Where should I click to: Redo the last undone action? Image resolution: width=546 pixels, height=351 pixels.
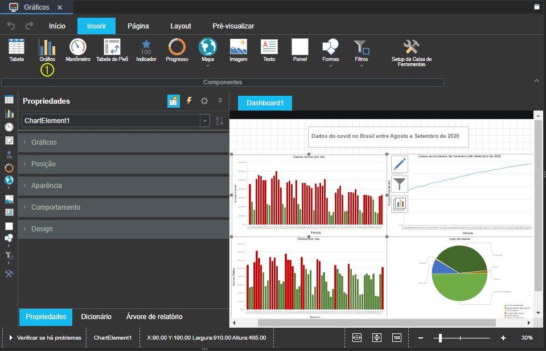[x=30, y=26]
